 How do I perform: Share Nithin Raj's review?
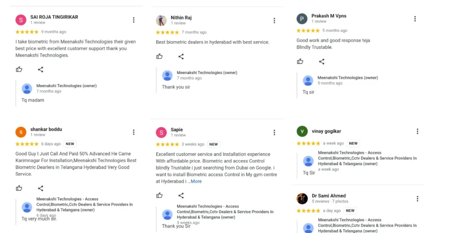coord(181,56)
